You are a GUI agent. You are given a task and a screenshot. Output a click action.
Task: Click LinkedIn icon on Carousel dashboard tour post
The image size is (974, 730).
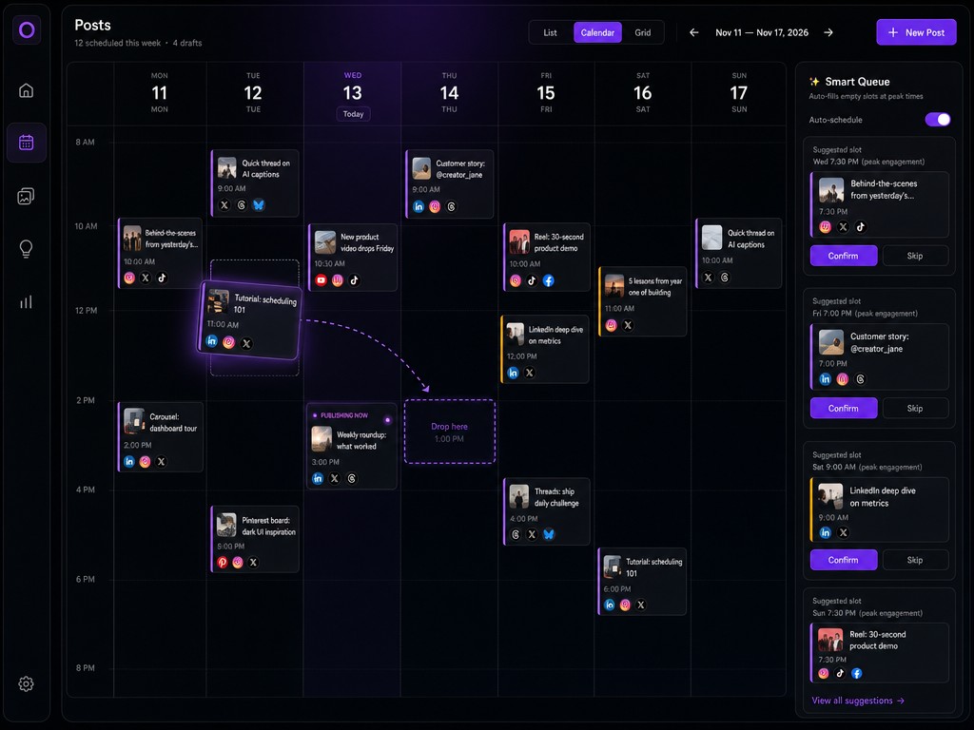(x=129, y=461)
